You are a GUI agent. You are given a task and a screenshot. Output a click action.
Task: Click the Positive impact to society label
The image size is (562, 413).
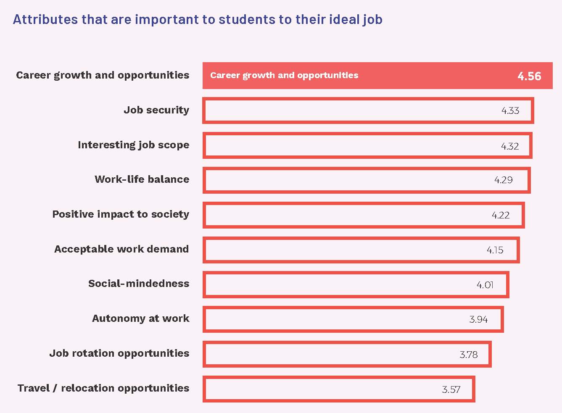tap(121, 214)
